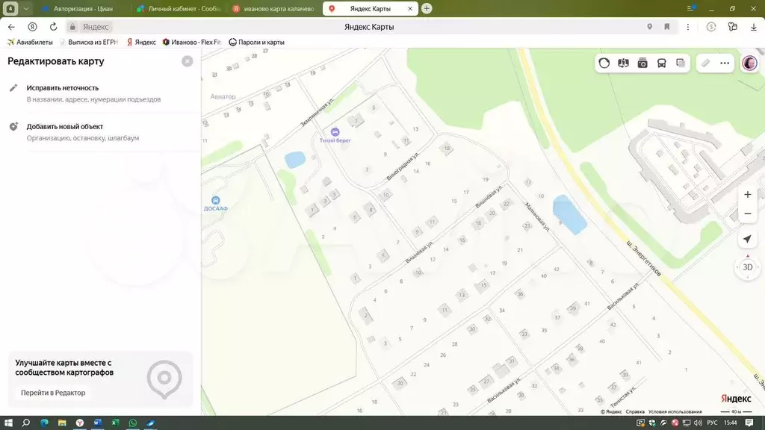The height and width of the screenshot is (430, 765).
Task: Open Yandex home 'Я' button
Action: pyautogui.click(x=32, y=27)
